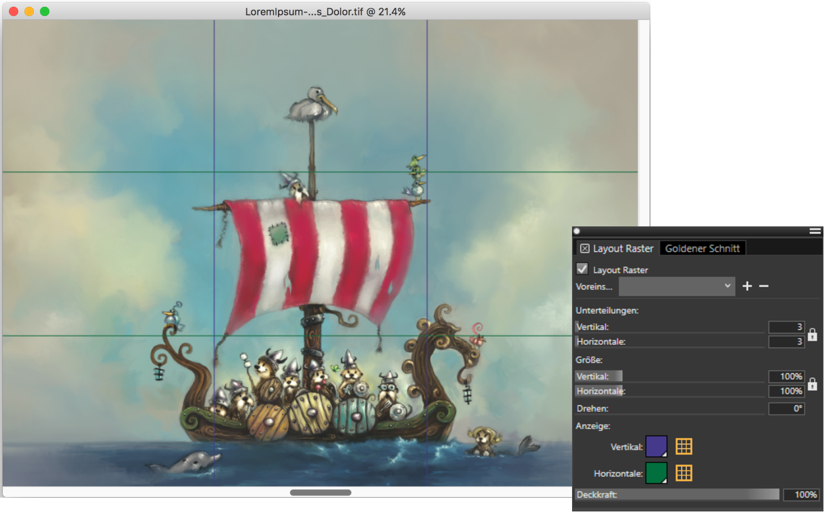This screenshot has width=829, height=517.
Task: Click the vertical lines grid icon under Anzeige
Action: tap(683, 447)
